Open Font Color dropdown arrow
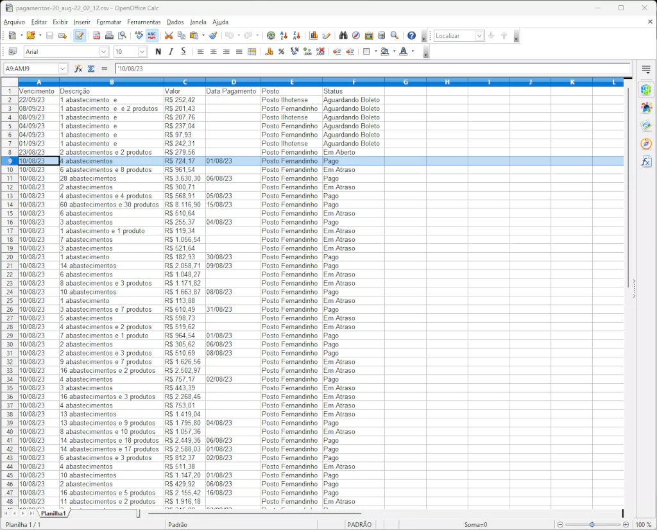 point(413,51)
